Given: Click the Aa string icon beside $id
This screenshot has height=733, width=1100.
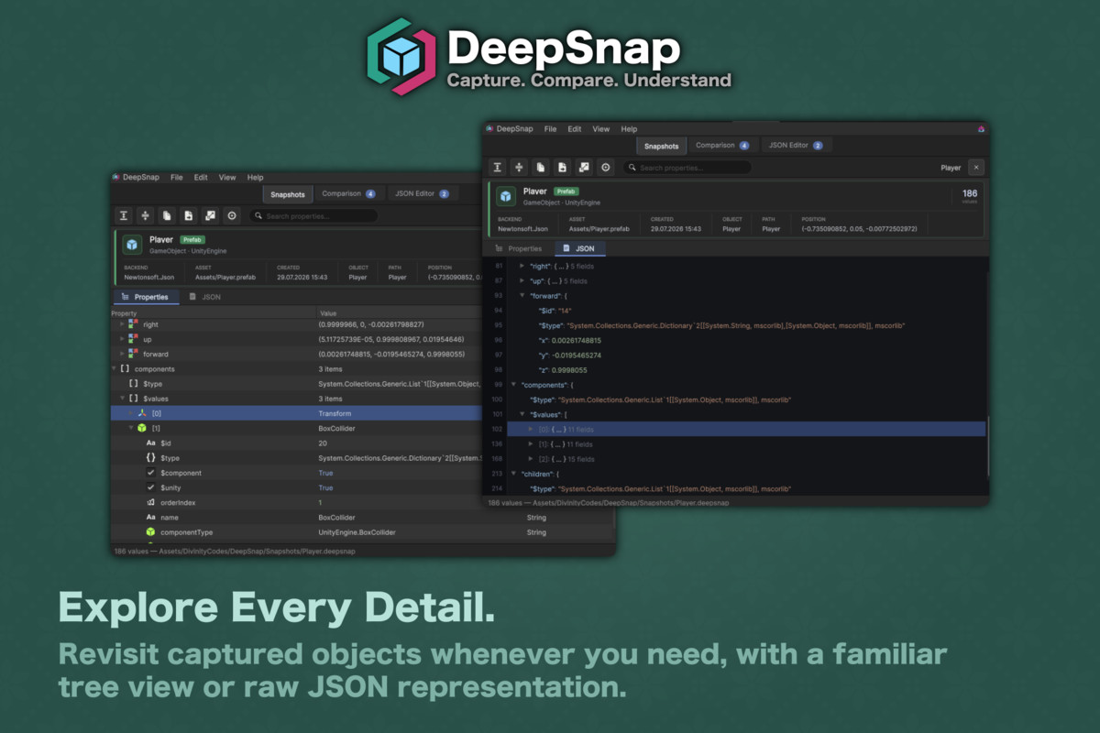Looking at the screenshot, I should (x=150, y=443).
